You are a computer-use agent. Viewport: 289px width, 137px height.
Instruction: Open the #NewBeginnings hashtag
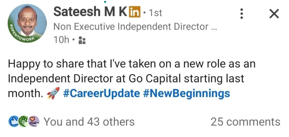click(x=186, y=93)
